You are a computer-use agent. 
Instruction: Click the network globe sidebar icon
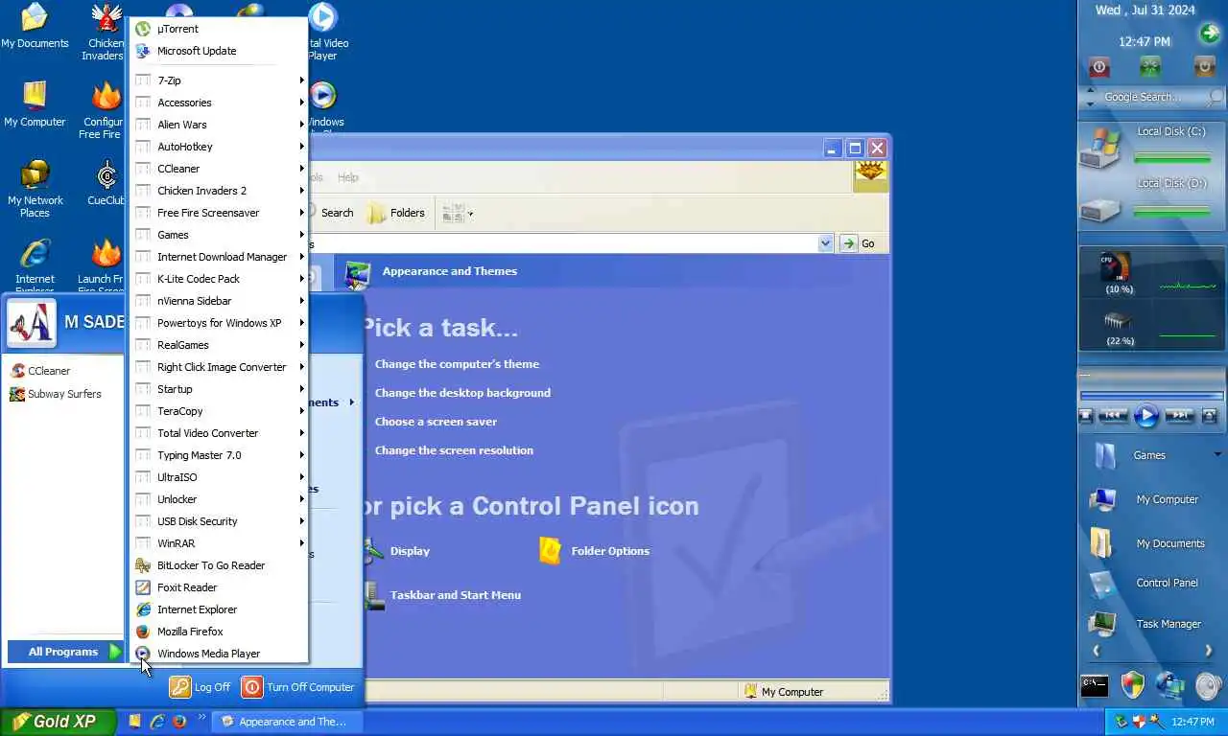click(x=1170, y=685)
